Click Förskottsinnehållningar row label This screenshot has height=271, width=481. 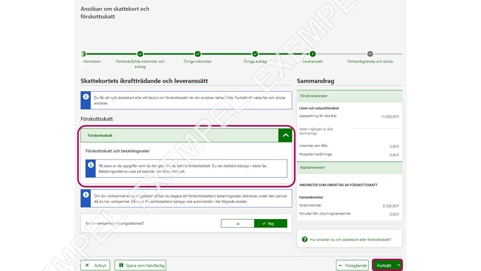tap(316, 154)
